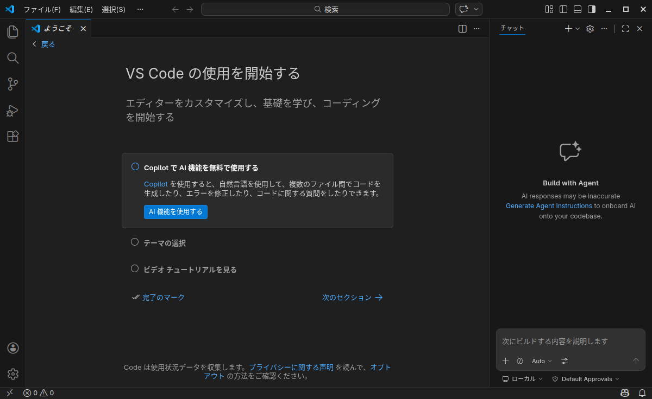Image resolution: width=652 pixels, height=399 pixels.
Task: Open the Search view
Action: (x=12, y=58)
